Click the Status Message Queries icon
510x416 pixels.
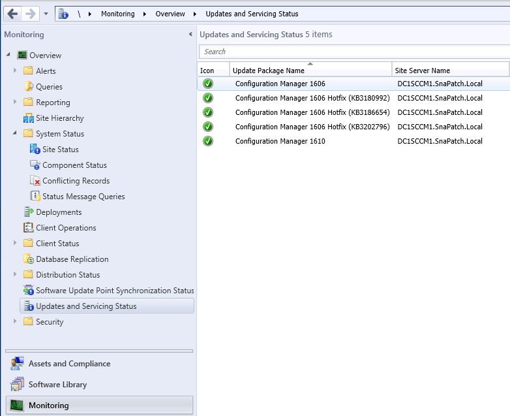pyautogui.click(x=35, y=196)
